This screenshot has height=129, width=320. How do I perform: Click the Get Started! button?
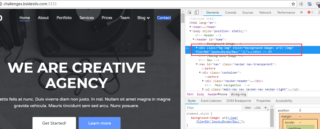(54, 123)
